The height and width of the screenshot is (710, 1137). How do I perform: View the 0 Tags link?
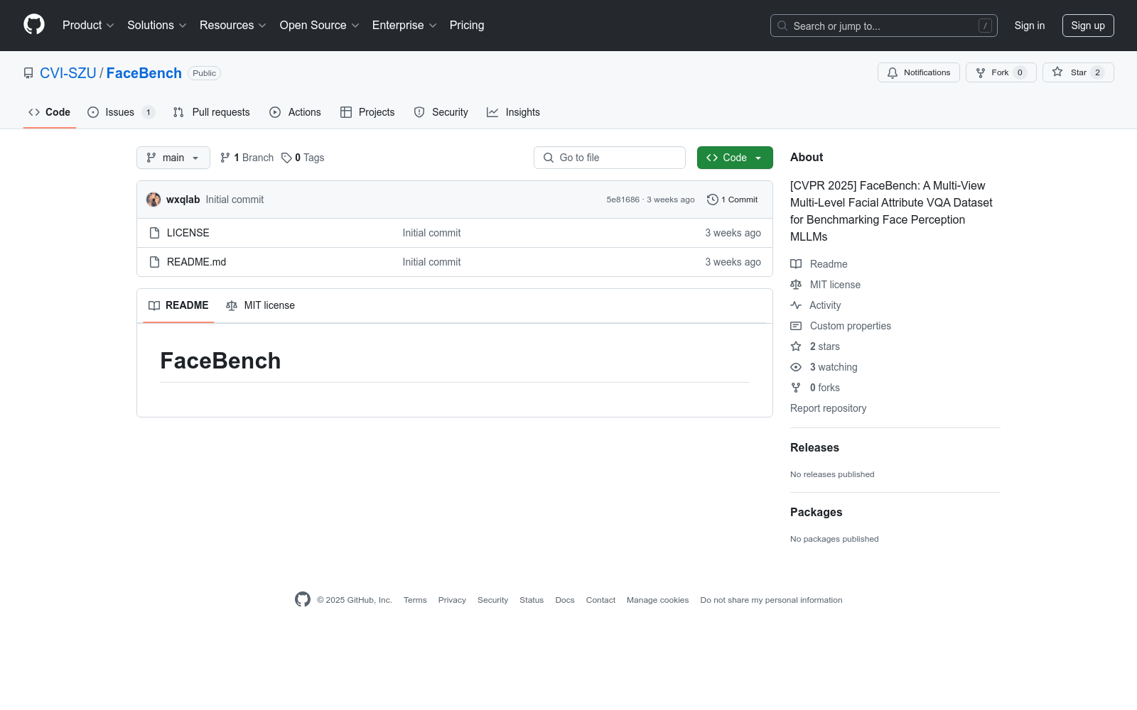tap(303, 158)
